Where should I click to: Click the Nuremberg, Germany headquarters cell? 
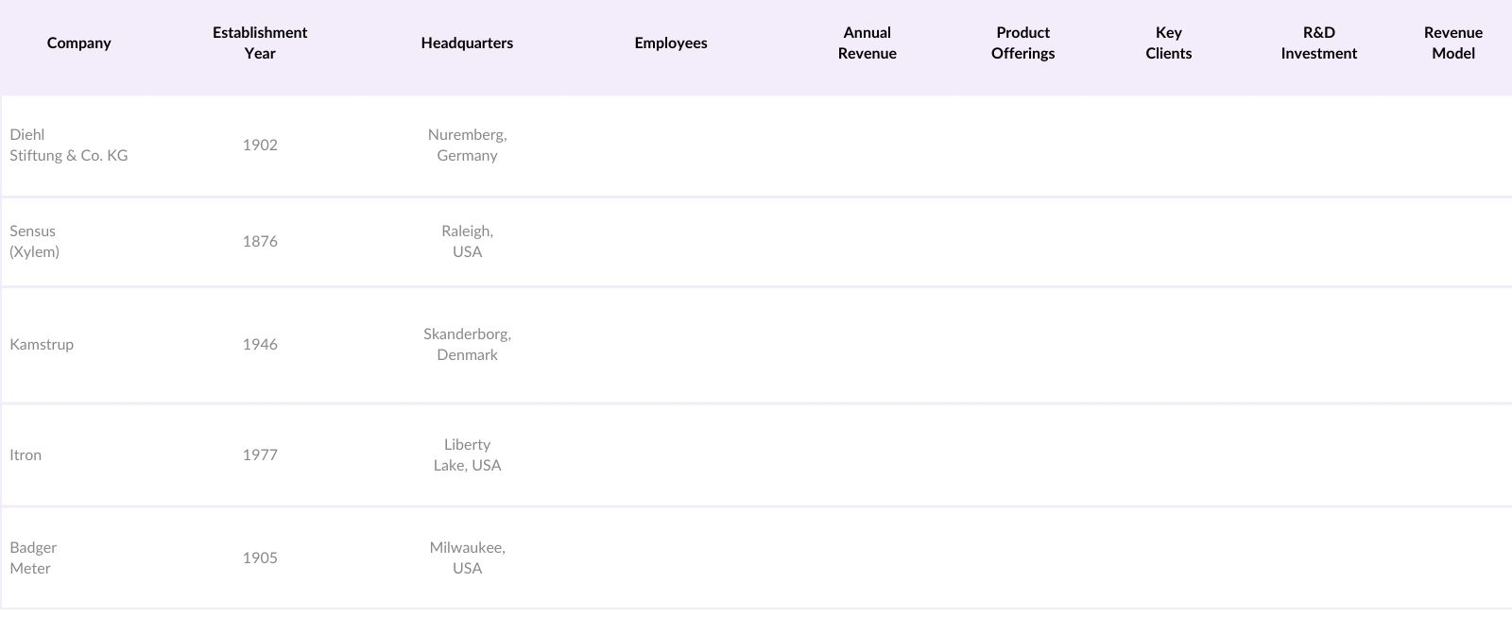pos(467,146)
